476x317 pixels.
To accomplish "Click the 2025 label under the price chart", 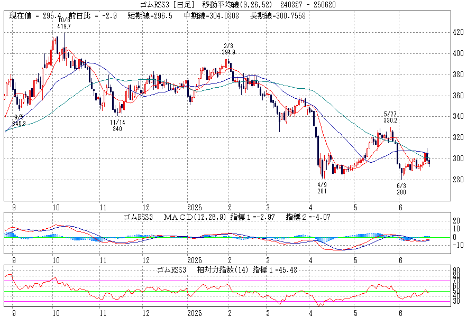I will tap(195, 207).
